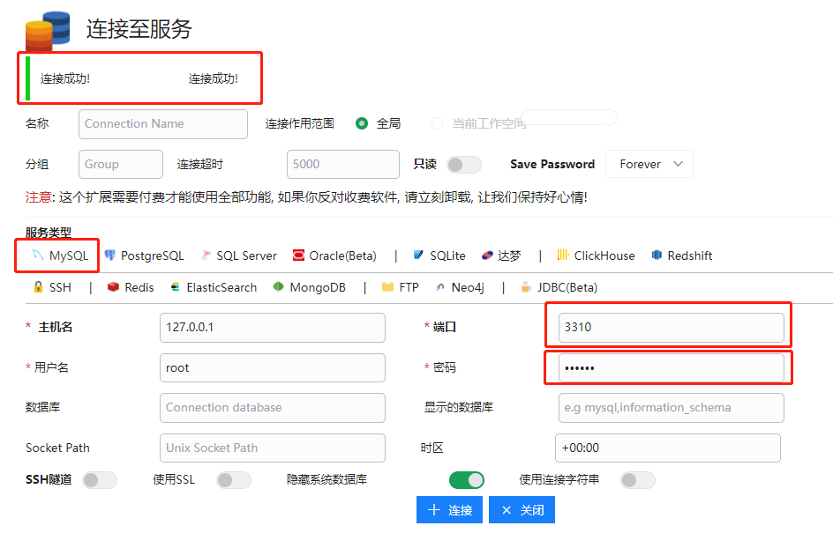The image size is (833, 548).
Task: Click the database stack logo
Action: point(48,31)
